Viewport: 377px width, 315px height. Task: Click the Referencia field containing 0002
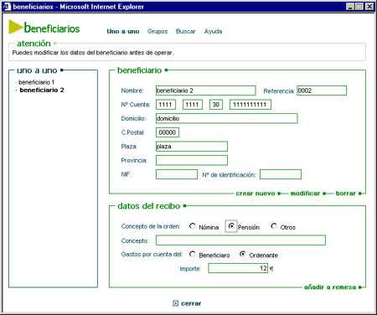322,90
